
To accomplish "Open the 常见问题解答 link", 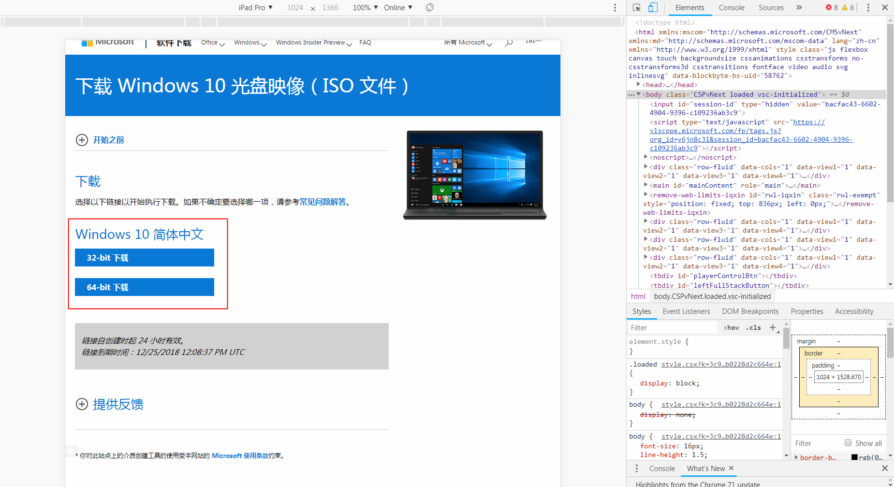I will coord(322,202).
